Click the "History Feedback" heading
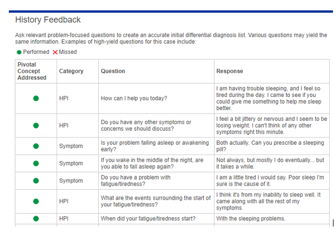The height and width of the screenshot is (237, 334). click(48, 20)
